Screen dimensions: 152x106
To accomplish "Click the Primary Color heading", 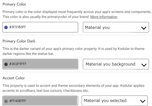I will click(x=14, y=4).
